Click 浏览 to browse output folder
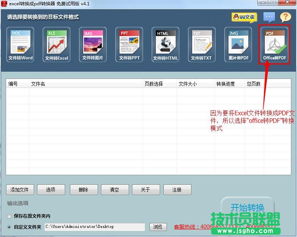 158,227
